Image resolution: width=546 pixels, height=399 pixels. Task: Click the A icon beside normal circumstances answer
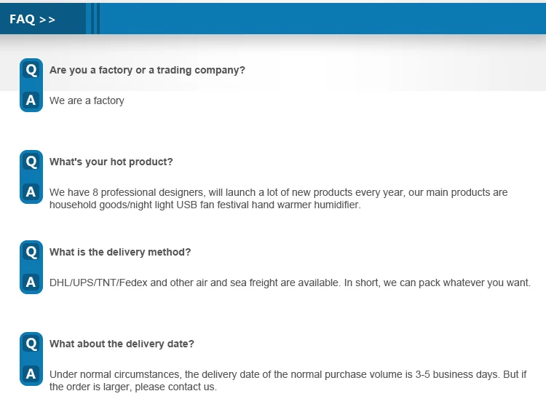pos(31,374)
